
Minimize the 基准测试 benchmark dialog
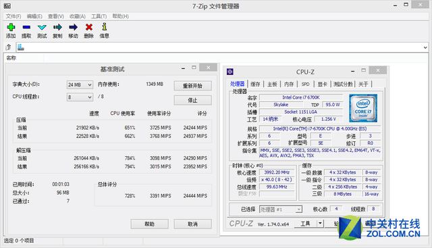click(183, 68)
